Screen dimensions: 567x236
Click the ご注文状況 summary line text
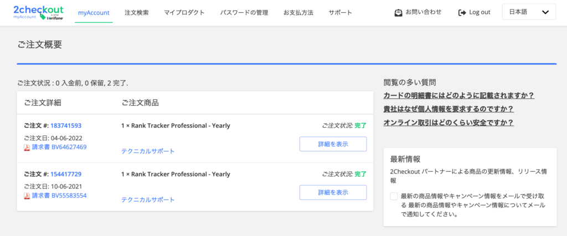tap(73, 83)
